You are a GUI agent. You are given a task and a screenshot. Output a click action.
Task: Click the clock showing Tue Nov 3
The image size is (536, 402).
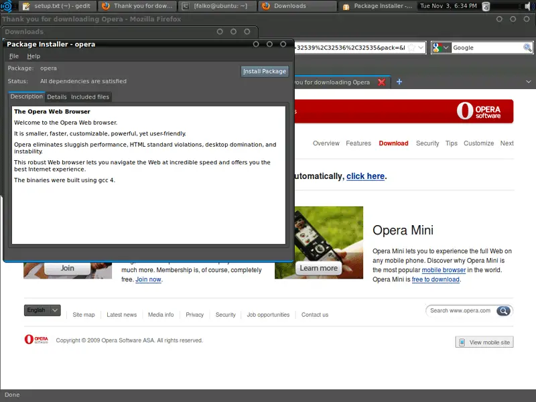tap(448, 6)
